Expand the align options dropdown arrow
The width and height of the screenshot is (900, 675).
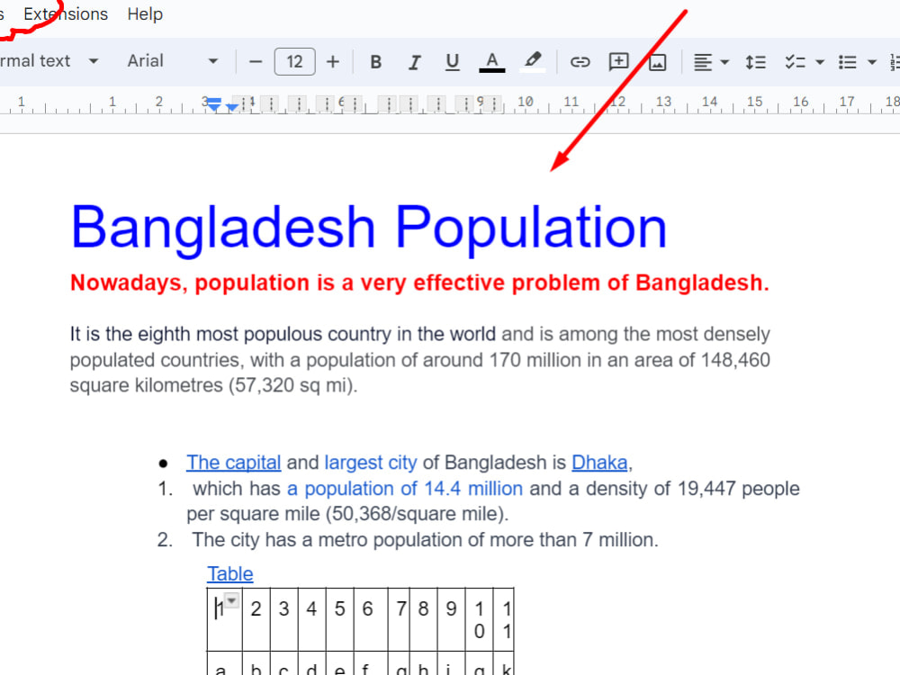pos(724,62)
